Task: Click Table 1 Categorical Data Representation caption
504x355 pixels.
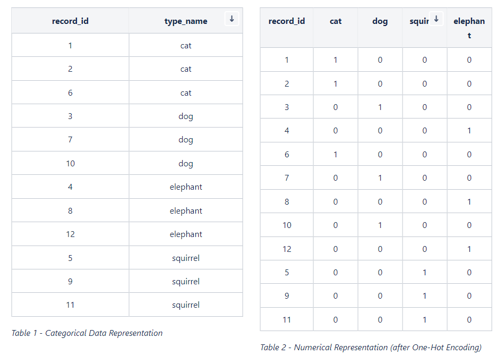Action: click(87, 333)
